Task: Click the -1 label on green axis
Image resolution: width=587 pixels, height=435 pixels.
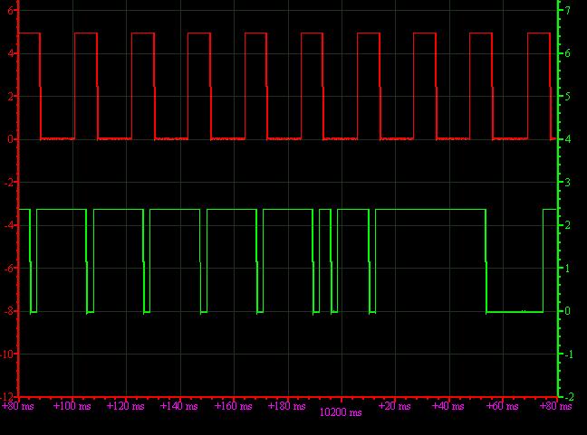Action: pos(567,355)
